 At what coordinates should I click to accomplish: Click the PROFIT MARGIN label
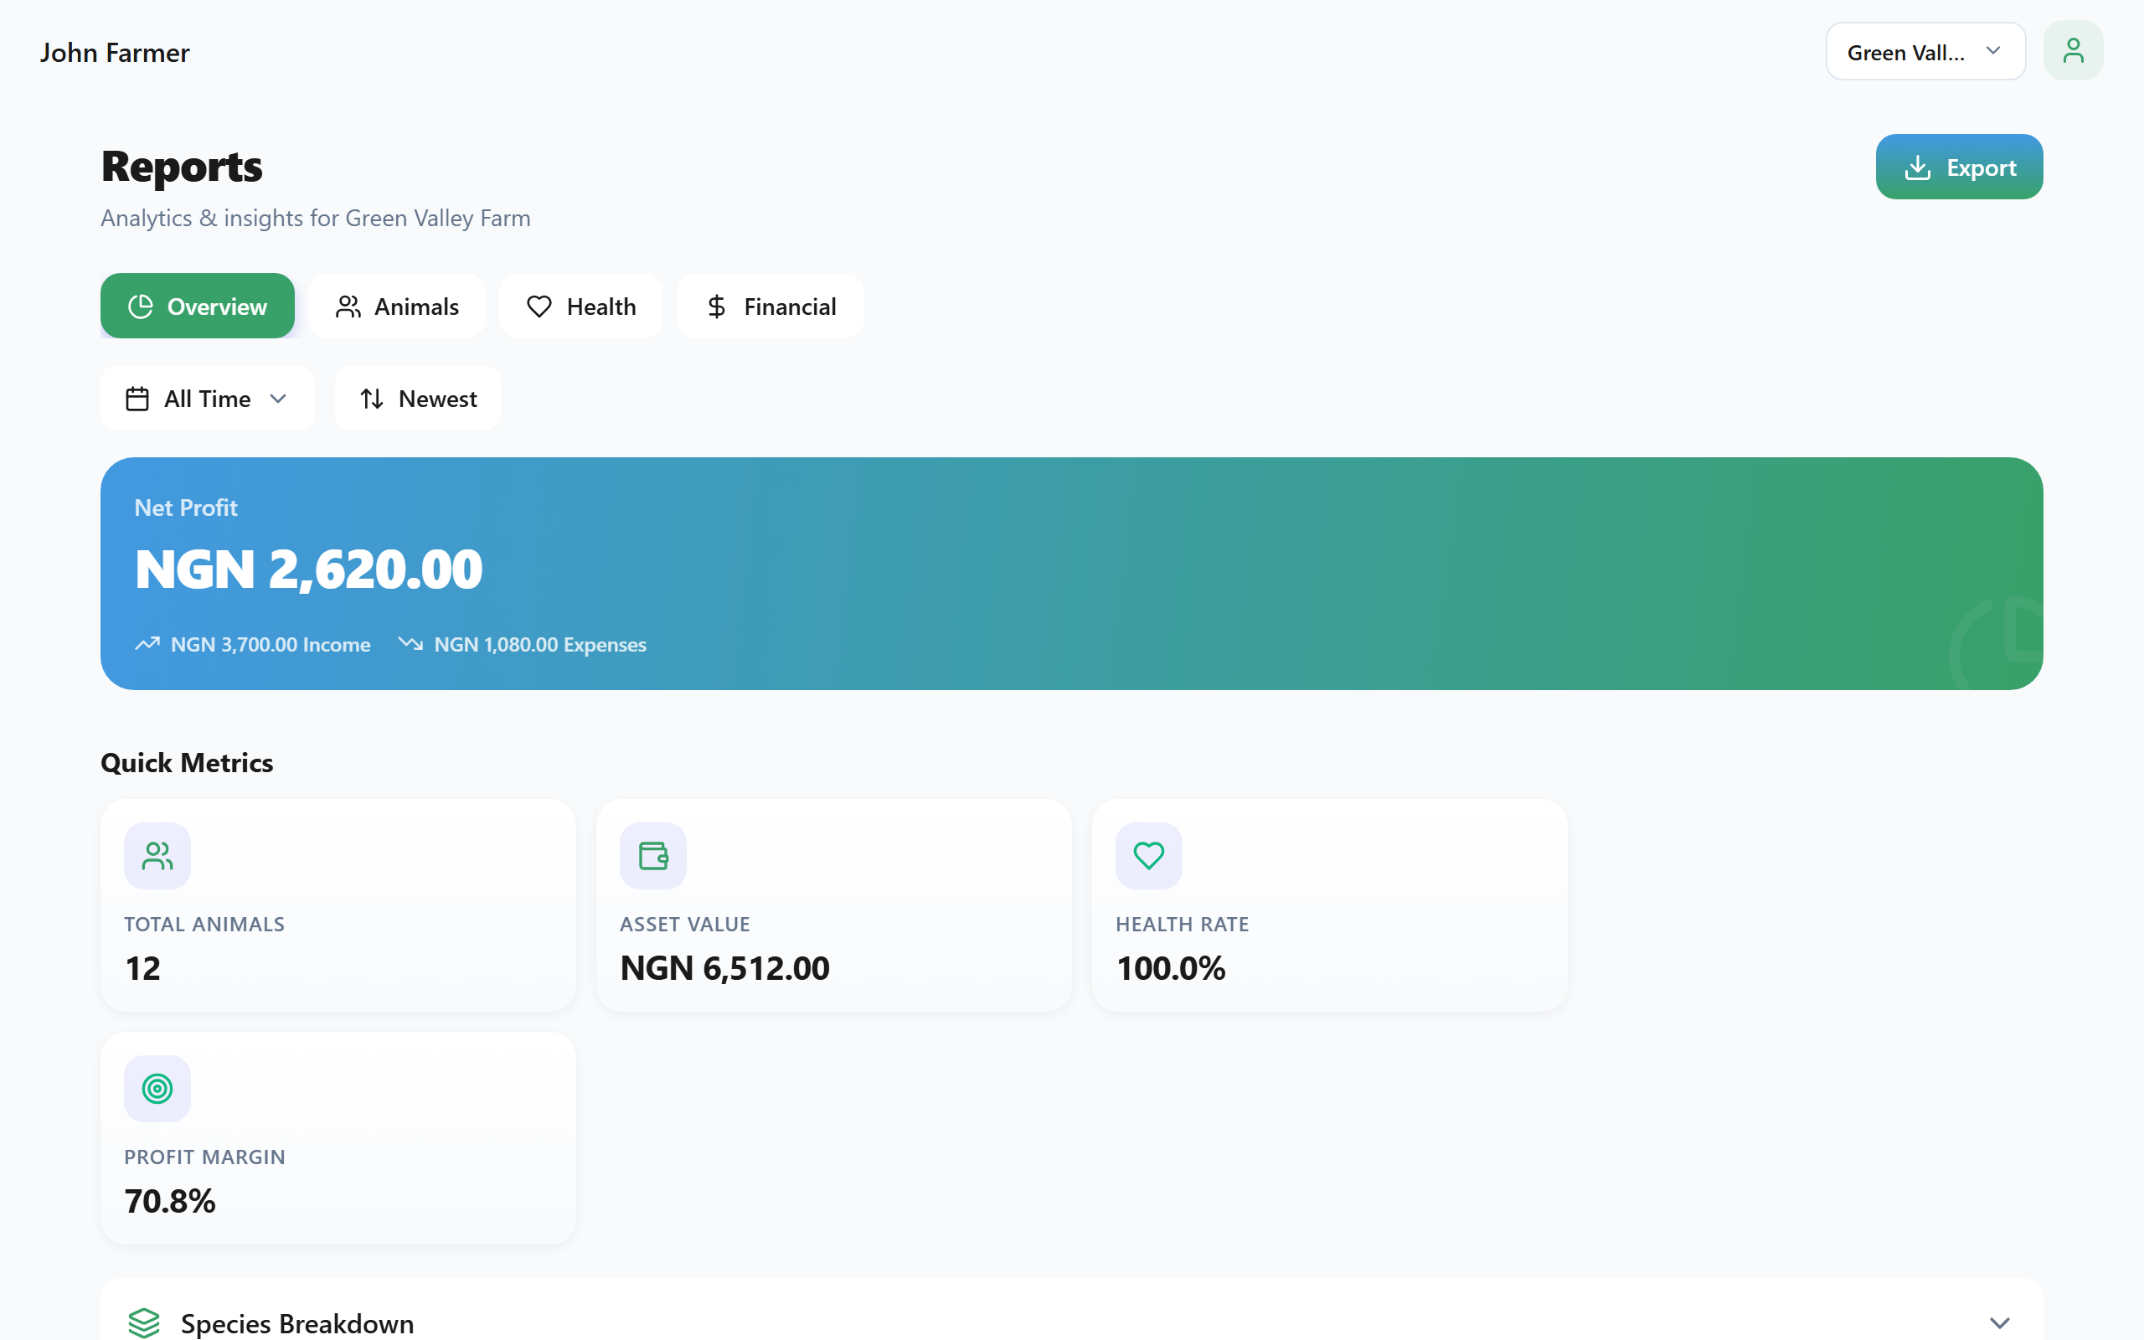coord(204,1157)
